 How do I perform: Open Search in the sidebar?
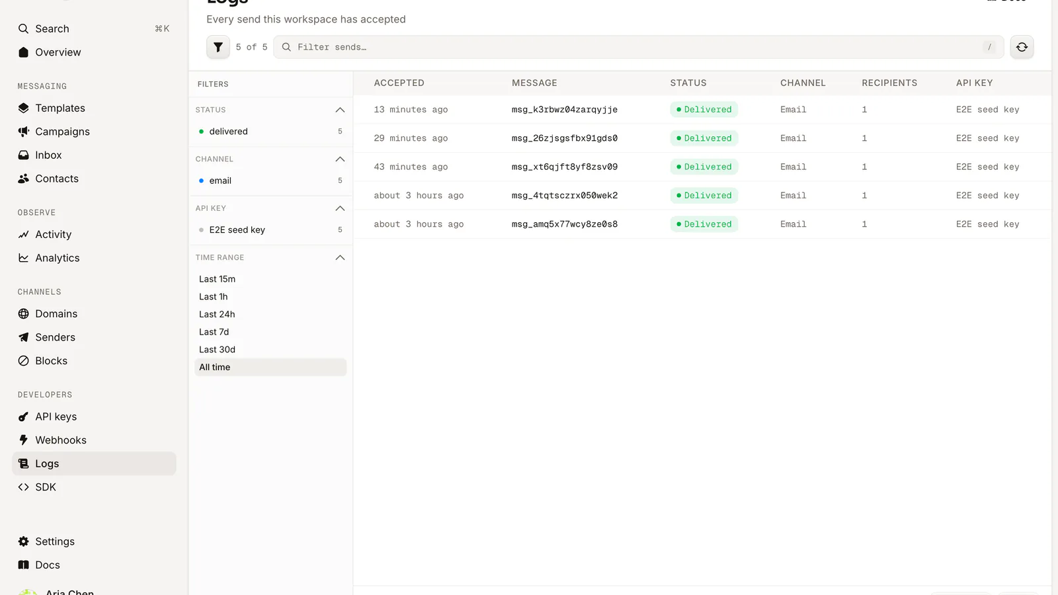pyautogui.click(x=94, y=28)
